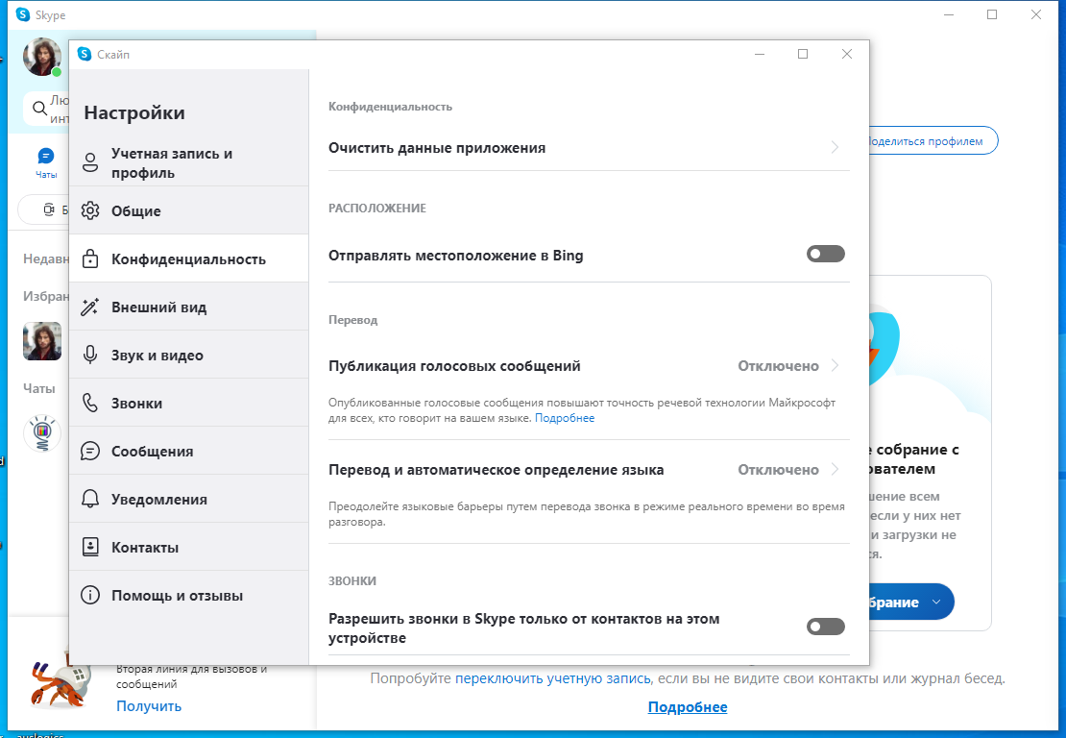Click the info icon for Помощь и отзывы

89,595
